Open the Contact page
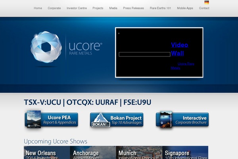 click(204, 8)
